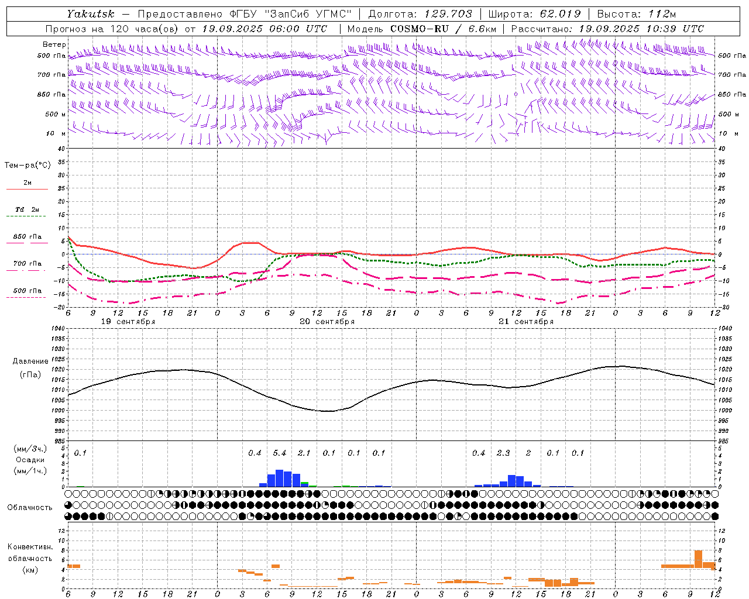Click the (мм/1ч.) unit label
The height and width of the screenshot is (599, 749).
30,471
